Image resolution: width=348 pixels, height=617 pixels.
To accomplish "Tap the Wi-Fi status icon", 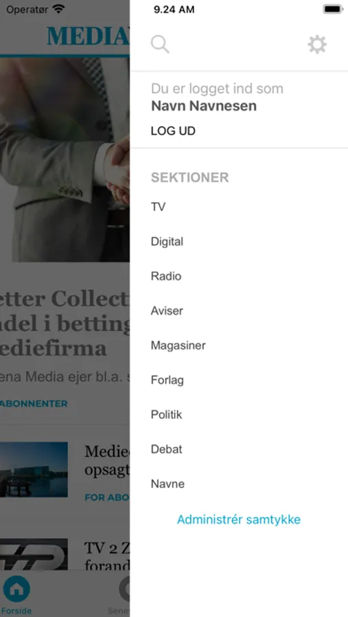I will click(59, 9).
